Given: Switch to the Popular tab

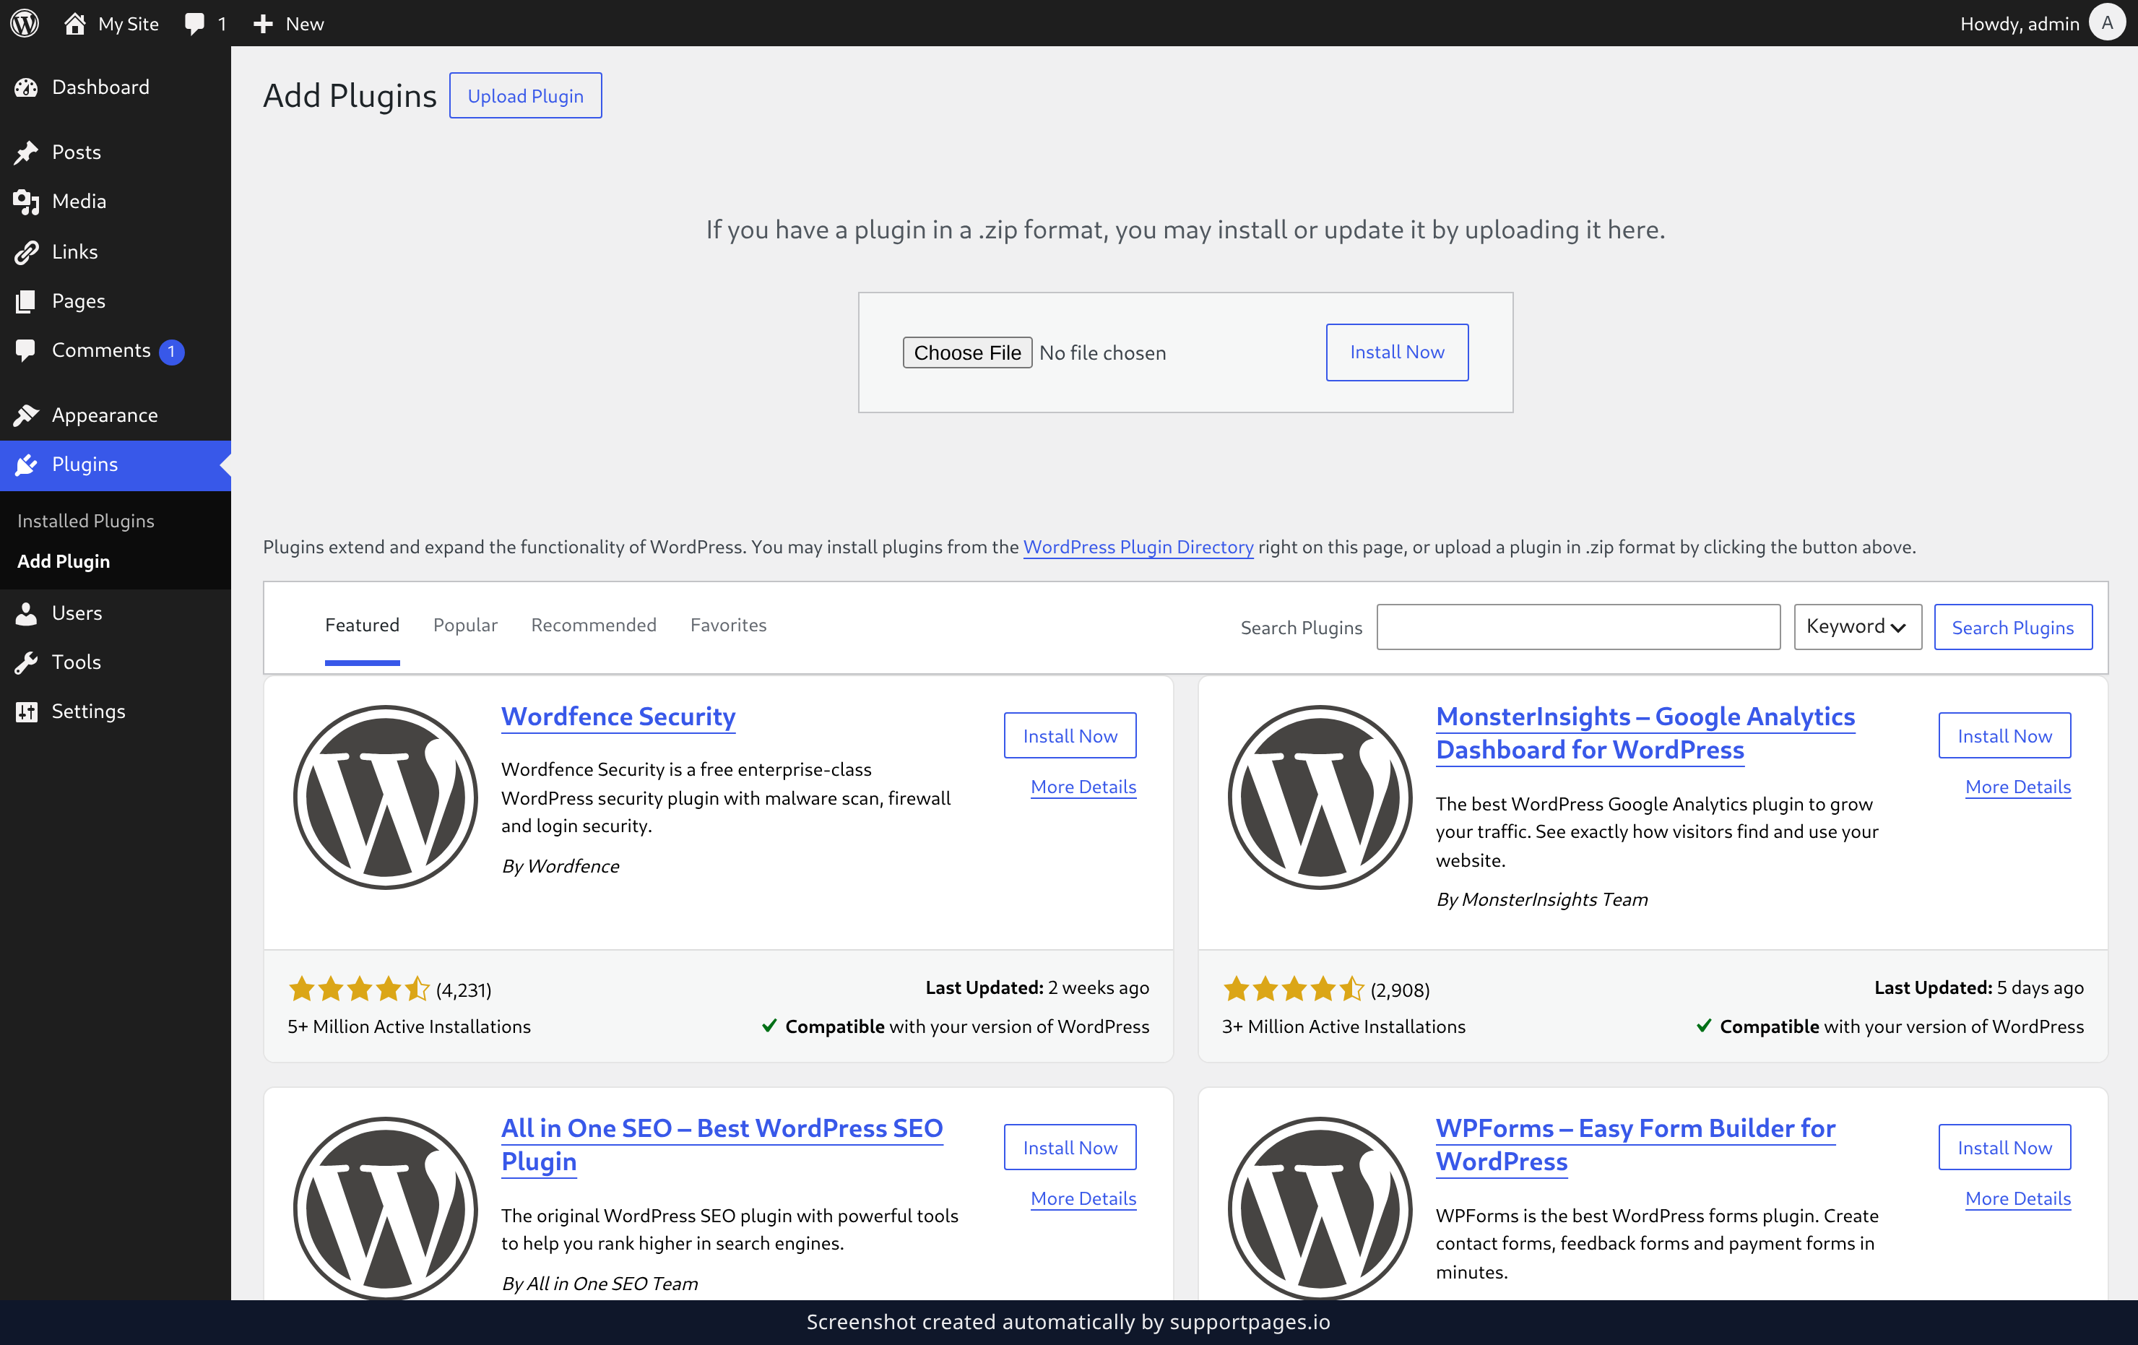Looking at the screenshot, I should click(x=465, y=625).
